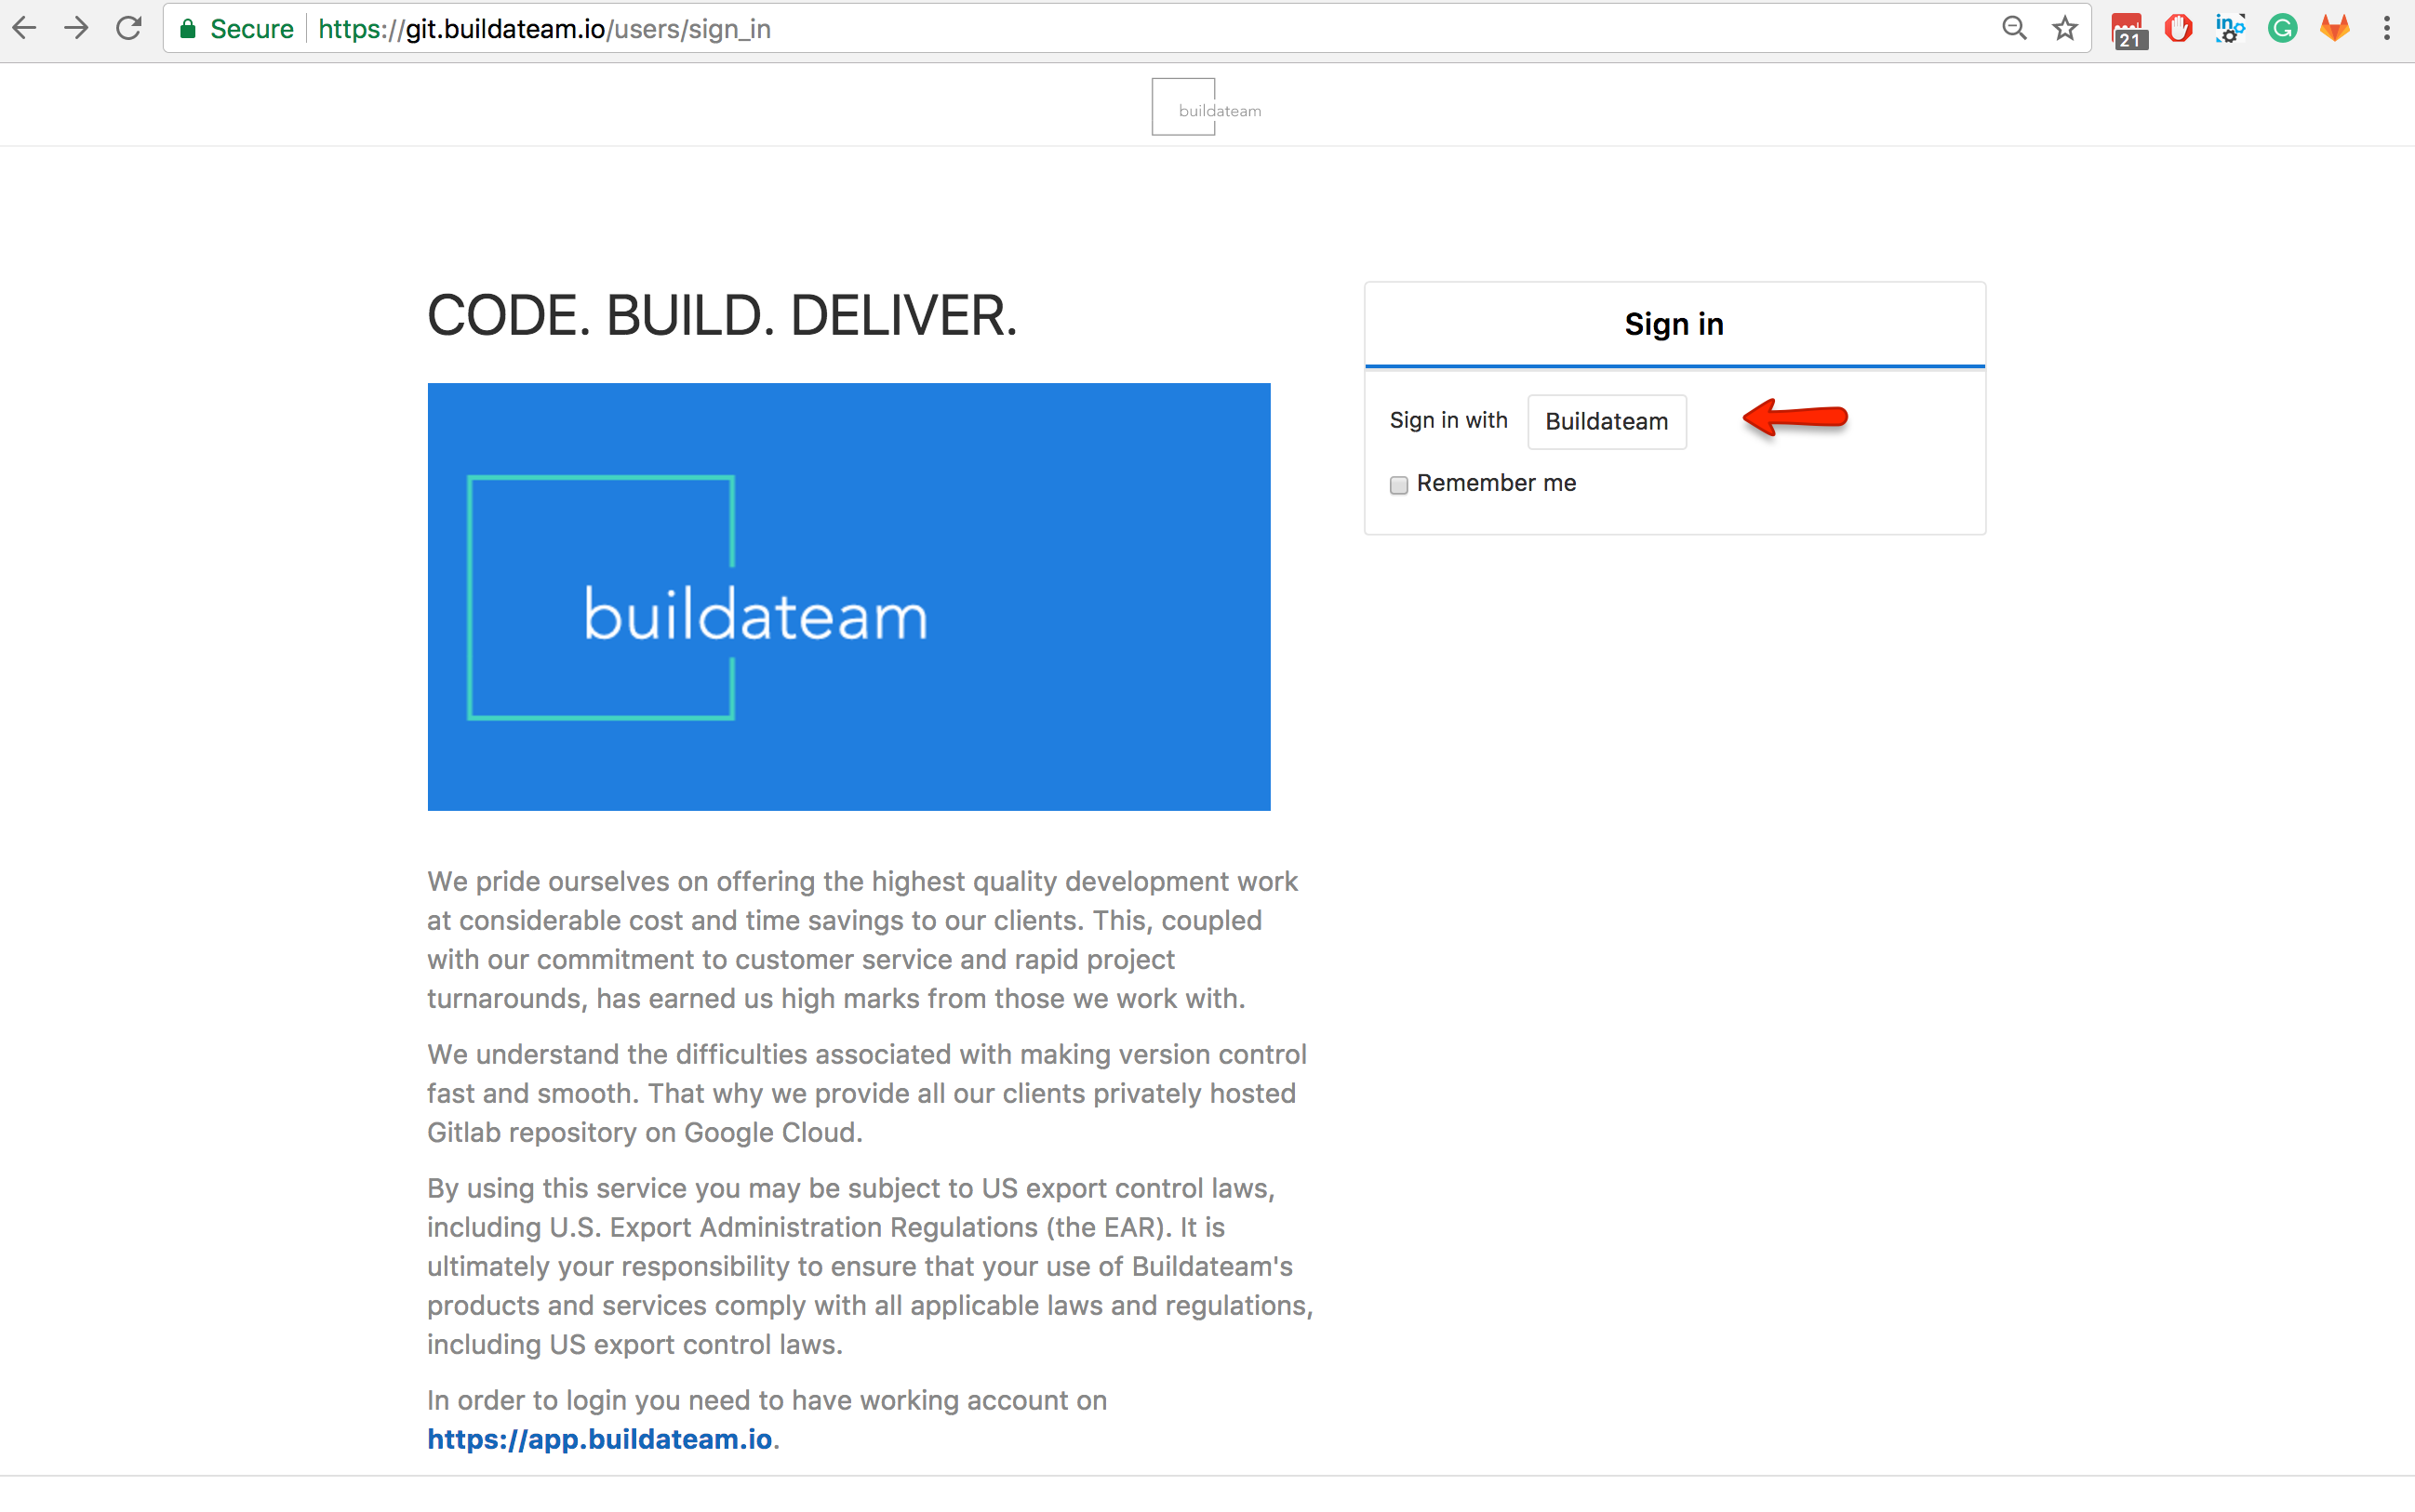Select the 'Sign in with' label
This screenshot has height=1512, width=2415.
(x=1448, y=420)
